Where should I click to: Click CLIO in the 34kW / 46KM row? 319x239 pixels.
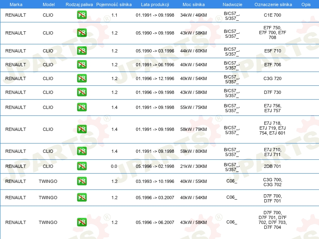[48, 15]
